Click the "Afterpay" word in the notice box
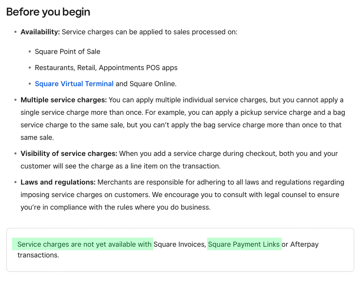The height and width of the screenshot is (281, 363). point(304,244)
